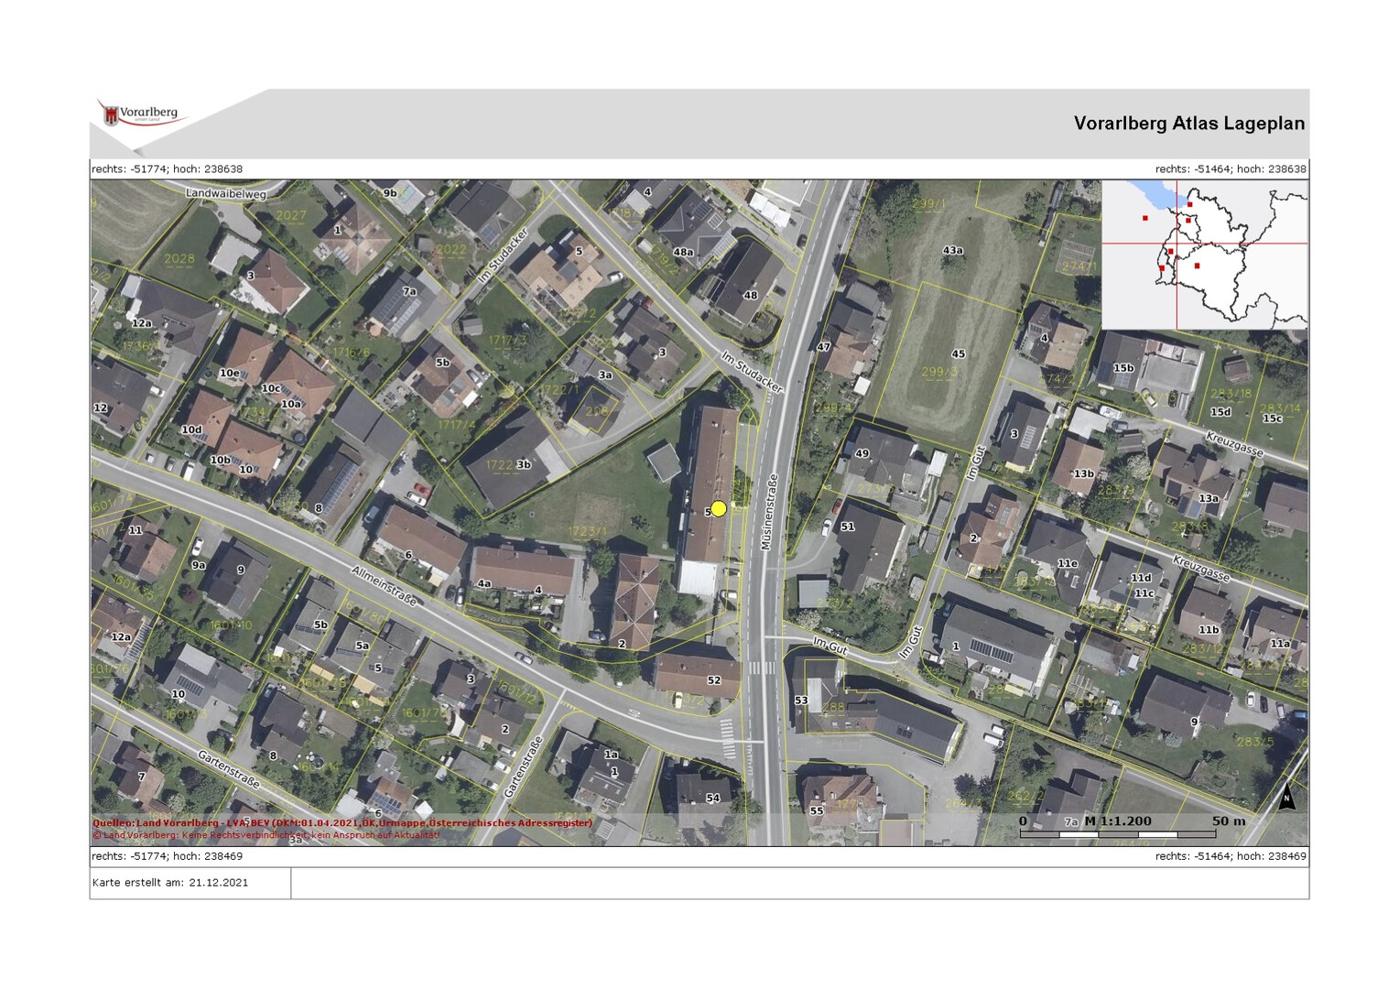Click the Landwaibelweg street label

tap(225, 194)
